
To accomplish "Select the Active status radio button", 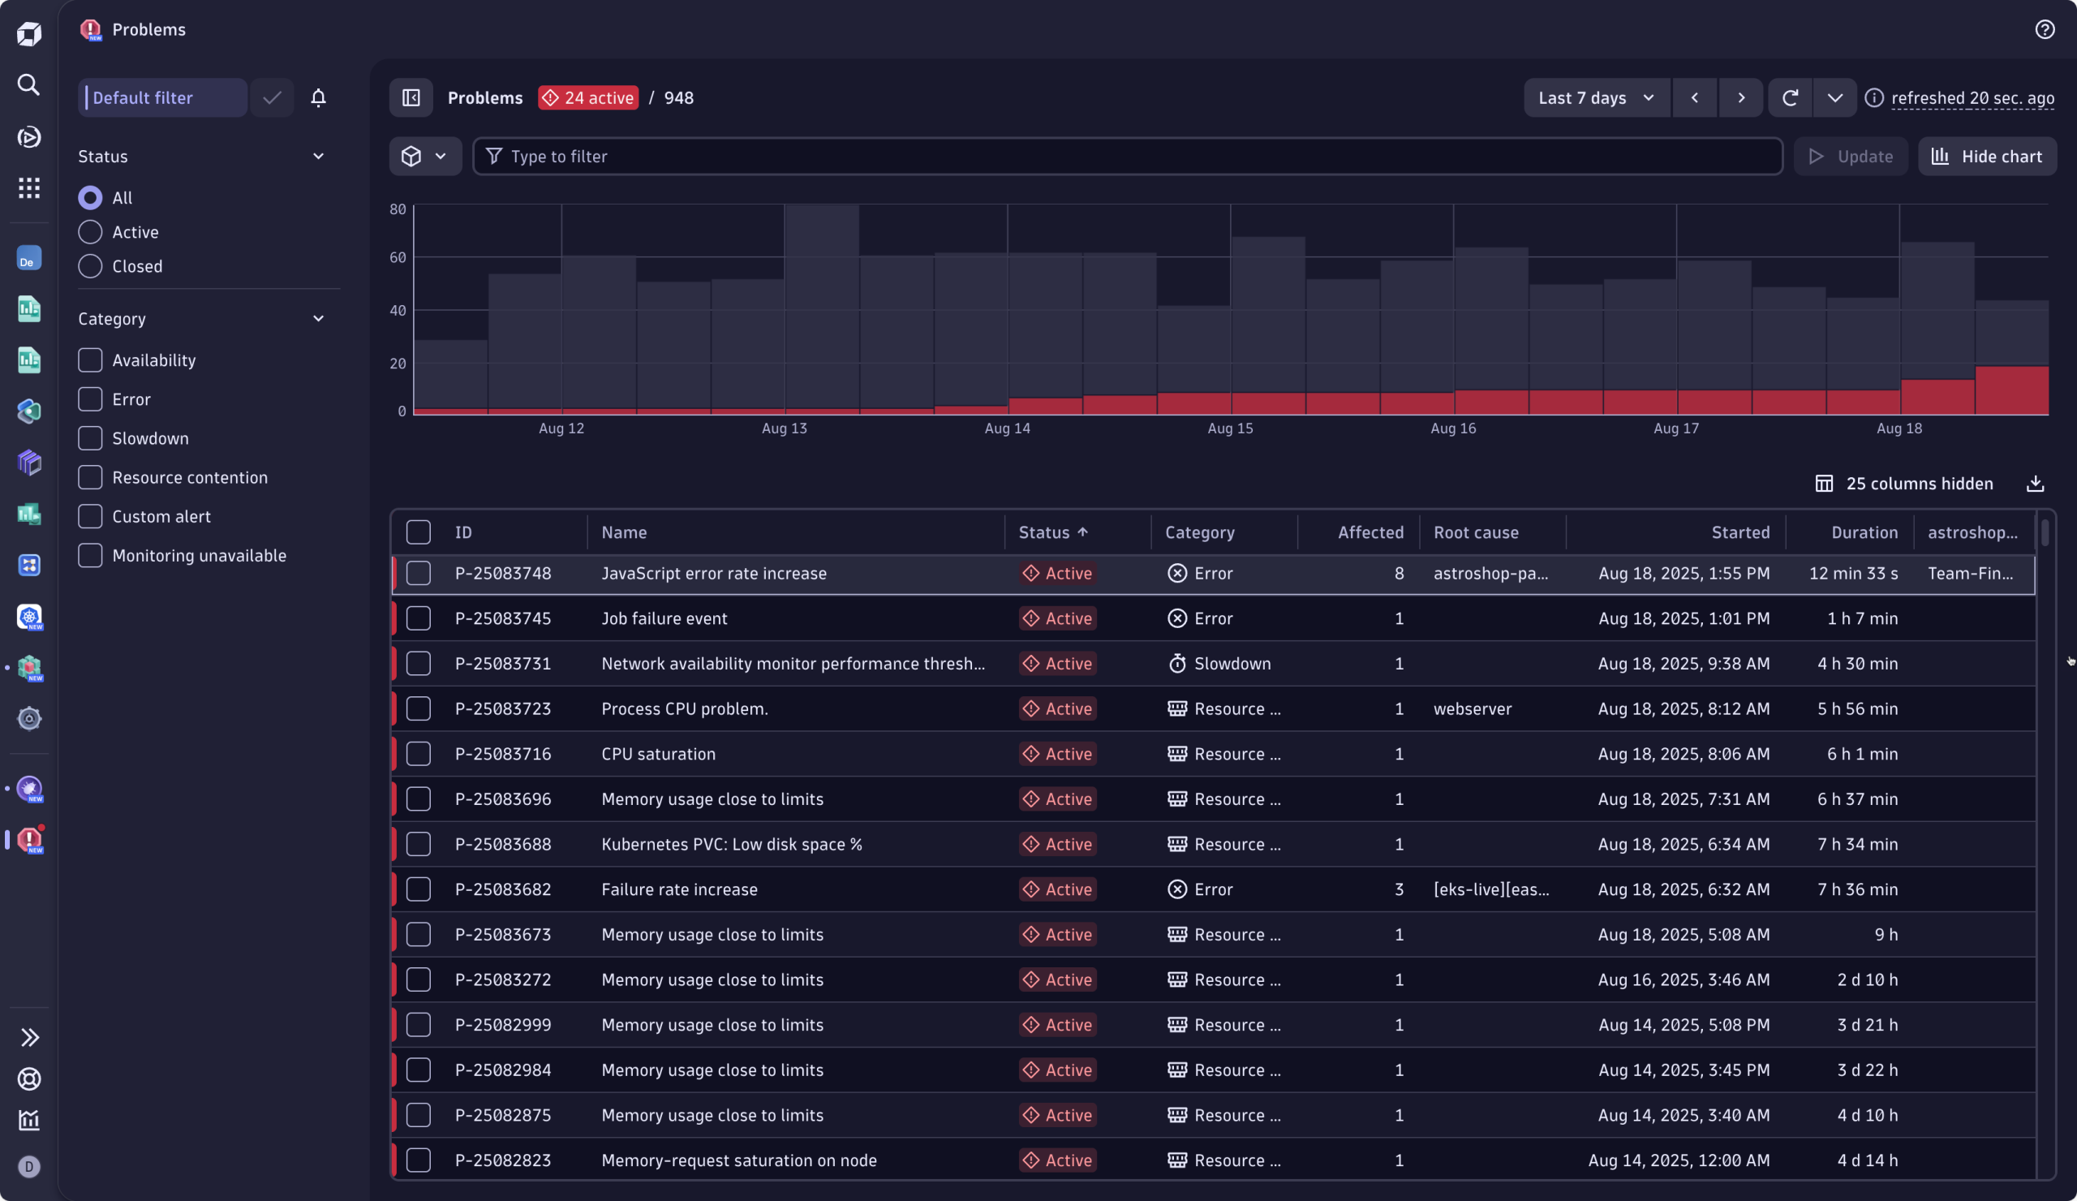I will pyautogui.click(x=89, y=231).
